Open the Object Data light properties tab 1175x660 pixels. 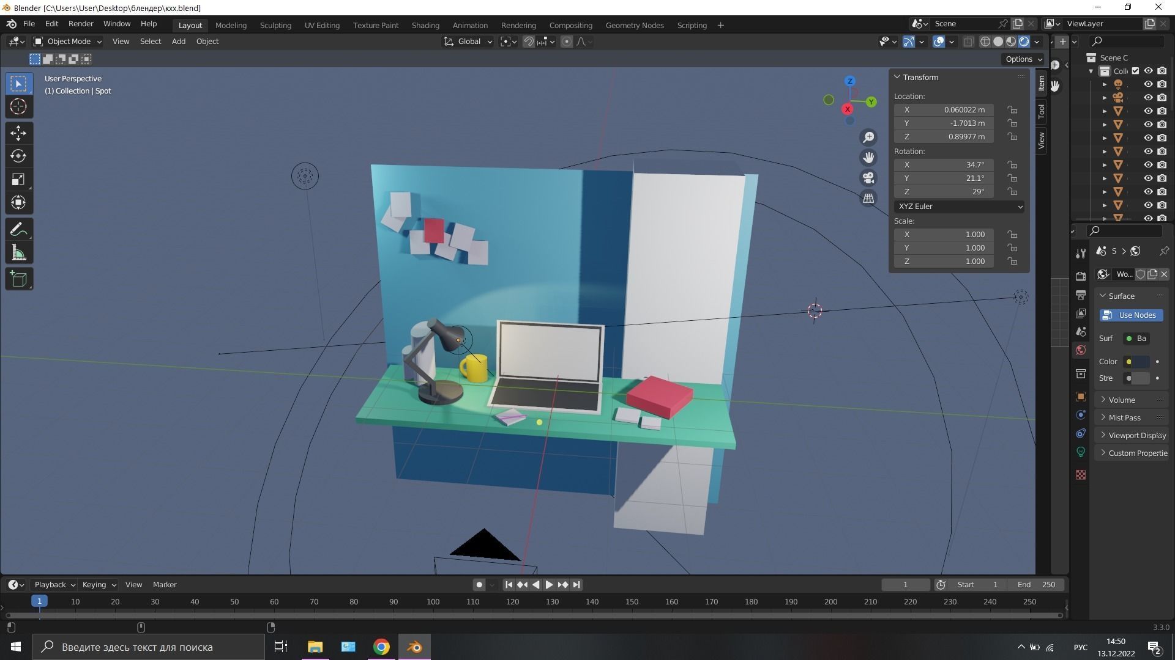[1081, 452]
